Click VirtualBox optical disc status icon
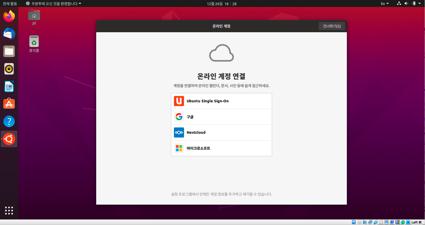Image resolution: width=425 pixels, height=225 pixels. coord(359,222)
